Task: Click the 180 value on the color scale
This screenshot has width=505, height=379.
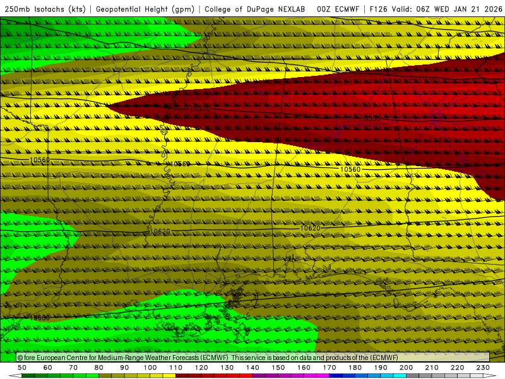Action: point(355,368)
